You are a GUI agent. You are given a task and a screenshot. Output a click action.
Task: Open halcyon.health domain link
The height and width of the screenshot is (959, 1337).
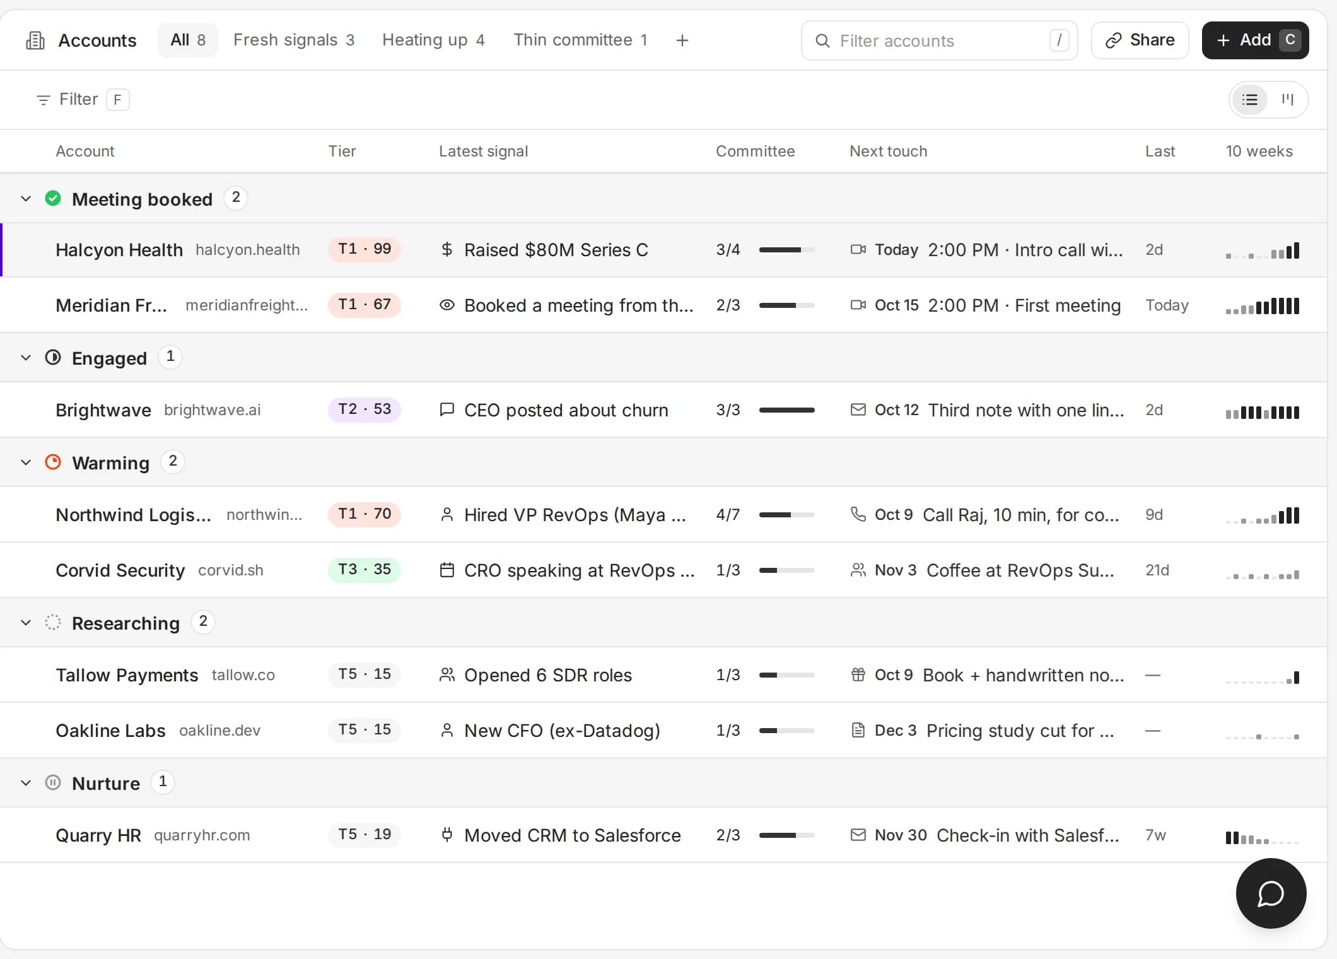(x=247, y=250)
